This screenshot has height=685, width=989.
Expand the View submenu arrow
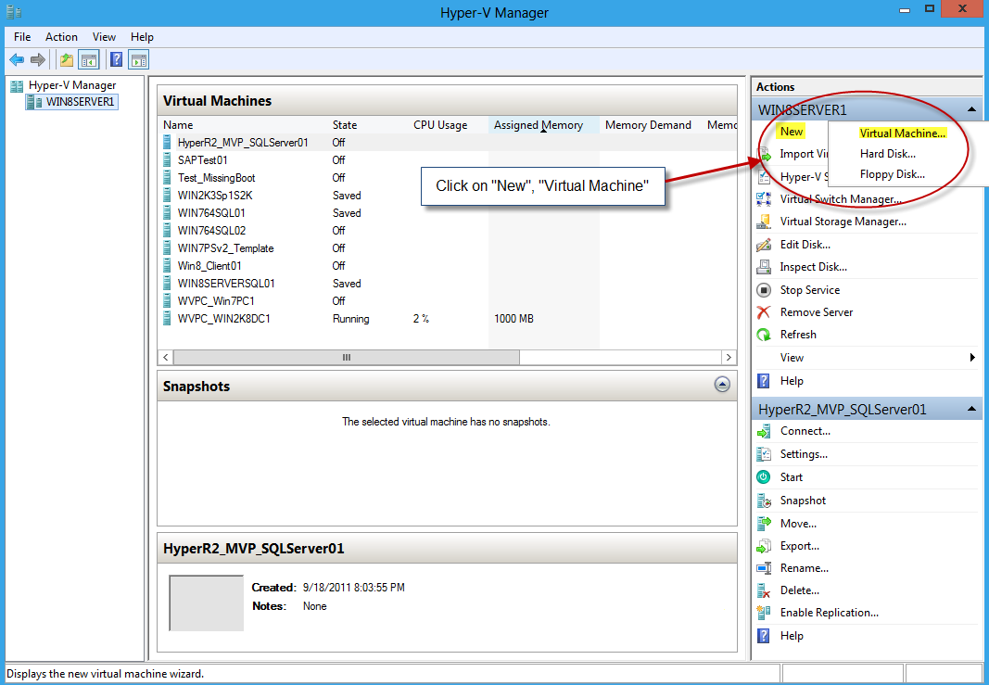tap(972, 358)
